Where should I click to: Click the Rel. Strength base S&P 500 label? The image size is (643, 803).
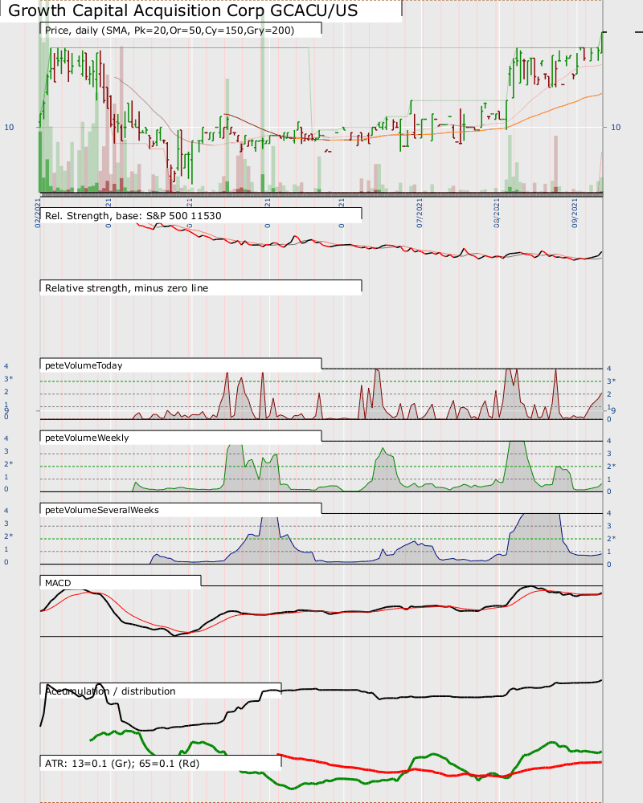point(133,215)
